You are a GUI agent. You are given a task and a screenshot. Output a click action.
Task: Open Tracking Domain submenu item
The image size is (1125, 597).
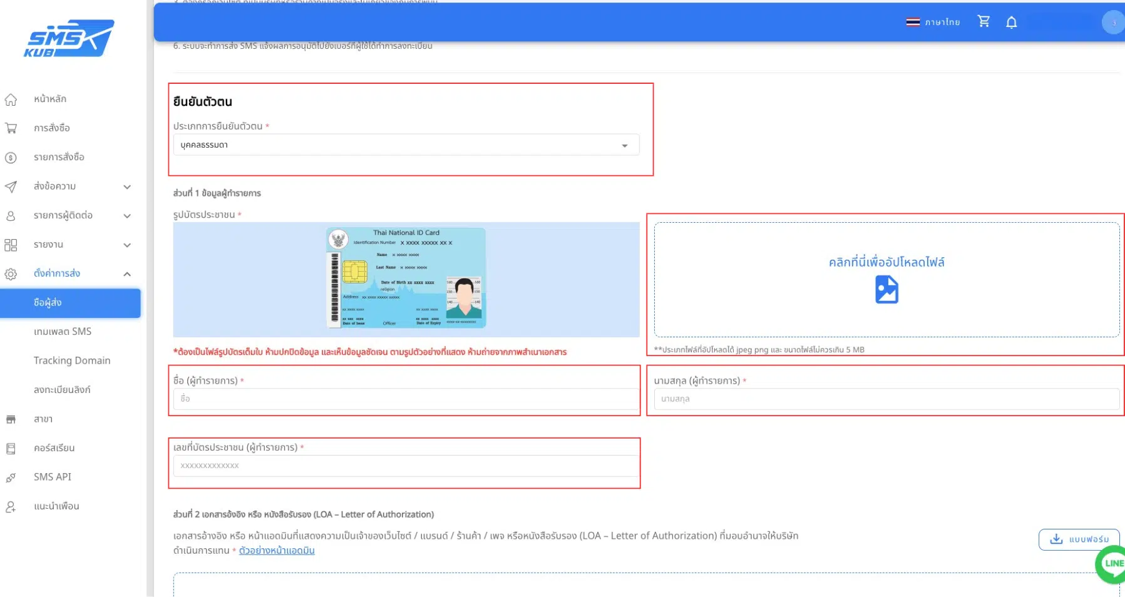coord(72,360)
